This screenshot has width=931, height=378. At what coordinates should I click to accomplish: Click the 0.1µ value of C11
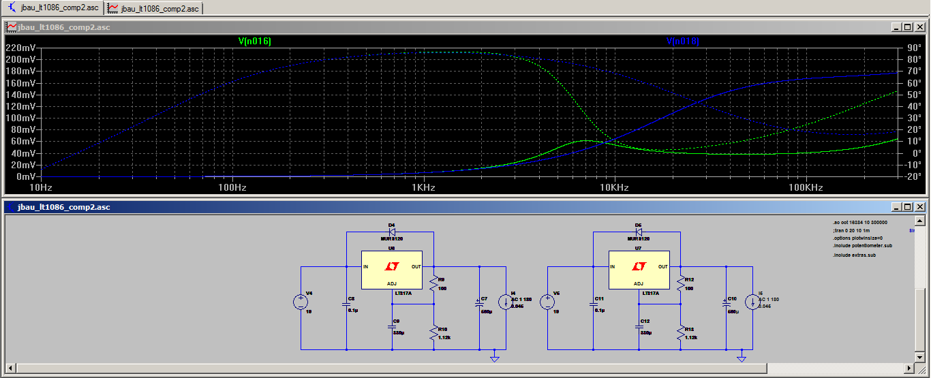click(x=600, y=310)
